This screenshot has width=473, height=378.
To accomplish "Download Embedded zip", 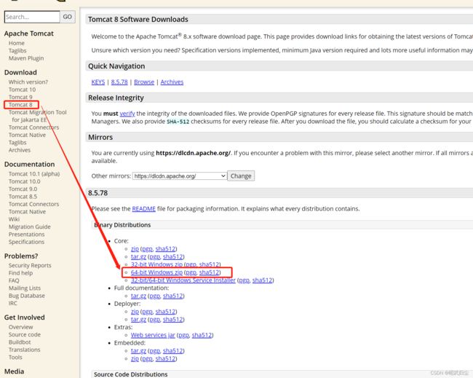I will 135,358.
